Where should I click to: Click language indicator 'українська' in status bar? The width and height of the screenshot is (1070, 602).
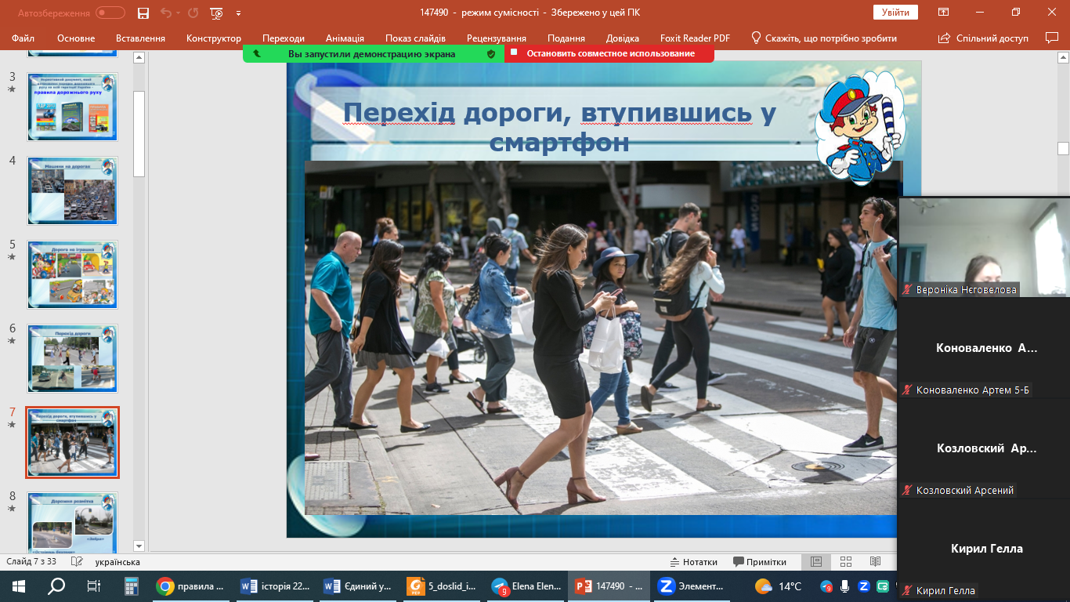[x=117, y=562]
